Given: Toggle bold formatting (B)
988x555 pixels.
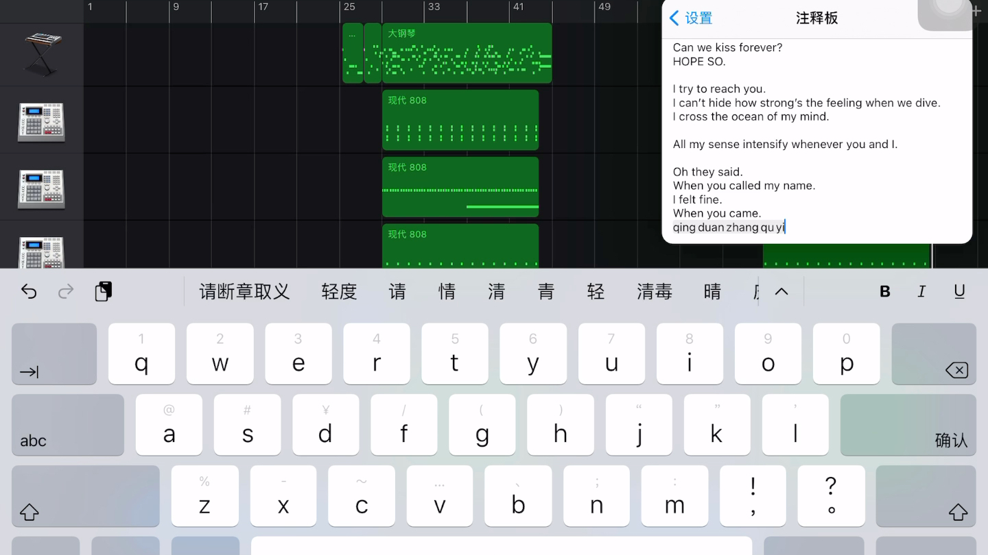Looking at the screenshot, I should click(885, 292).
